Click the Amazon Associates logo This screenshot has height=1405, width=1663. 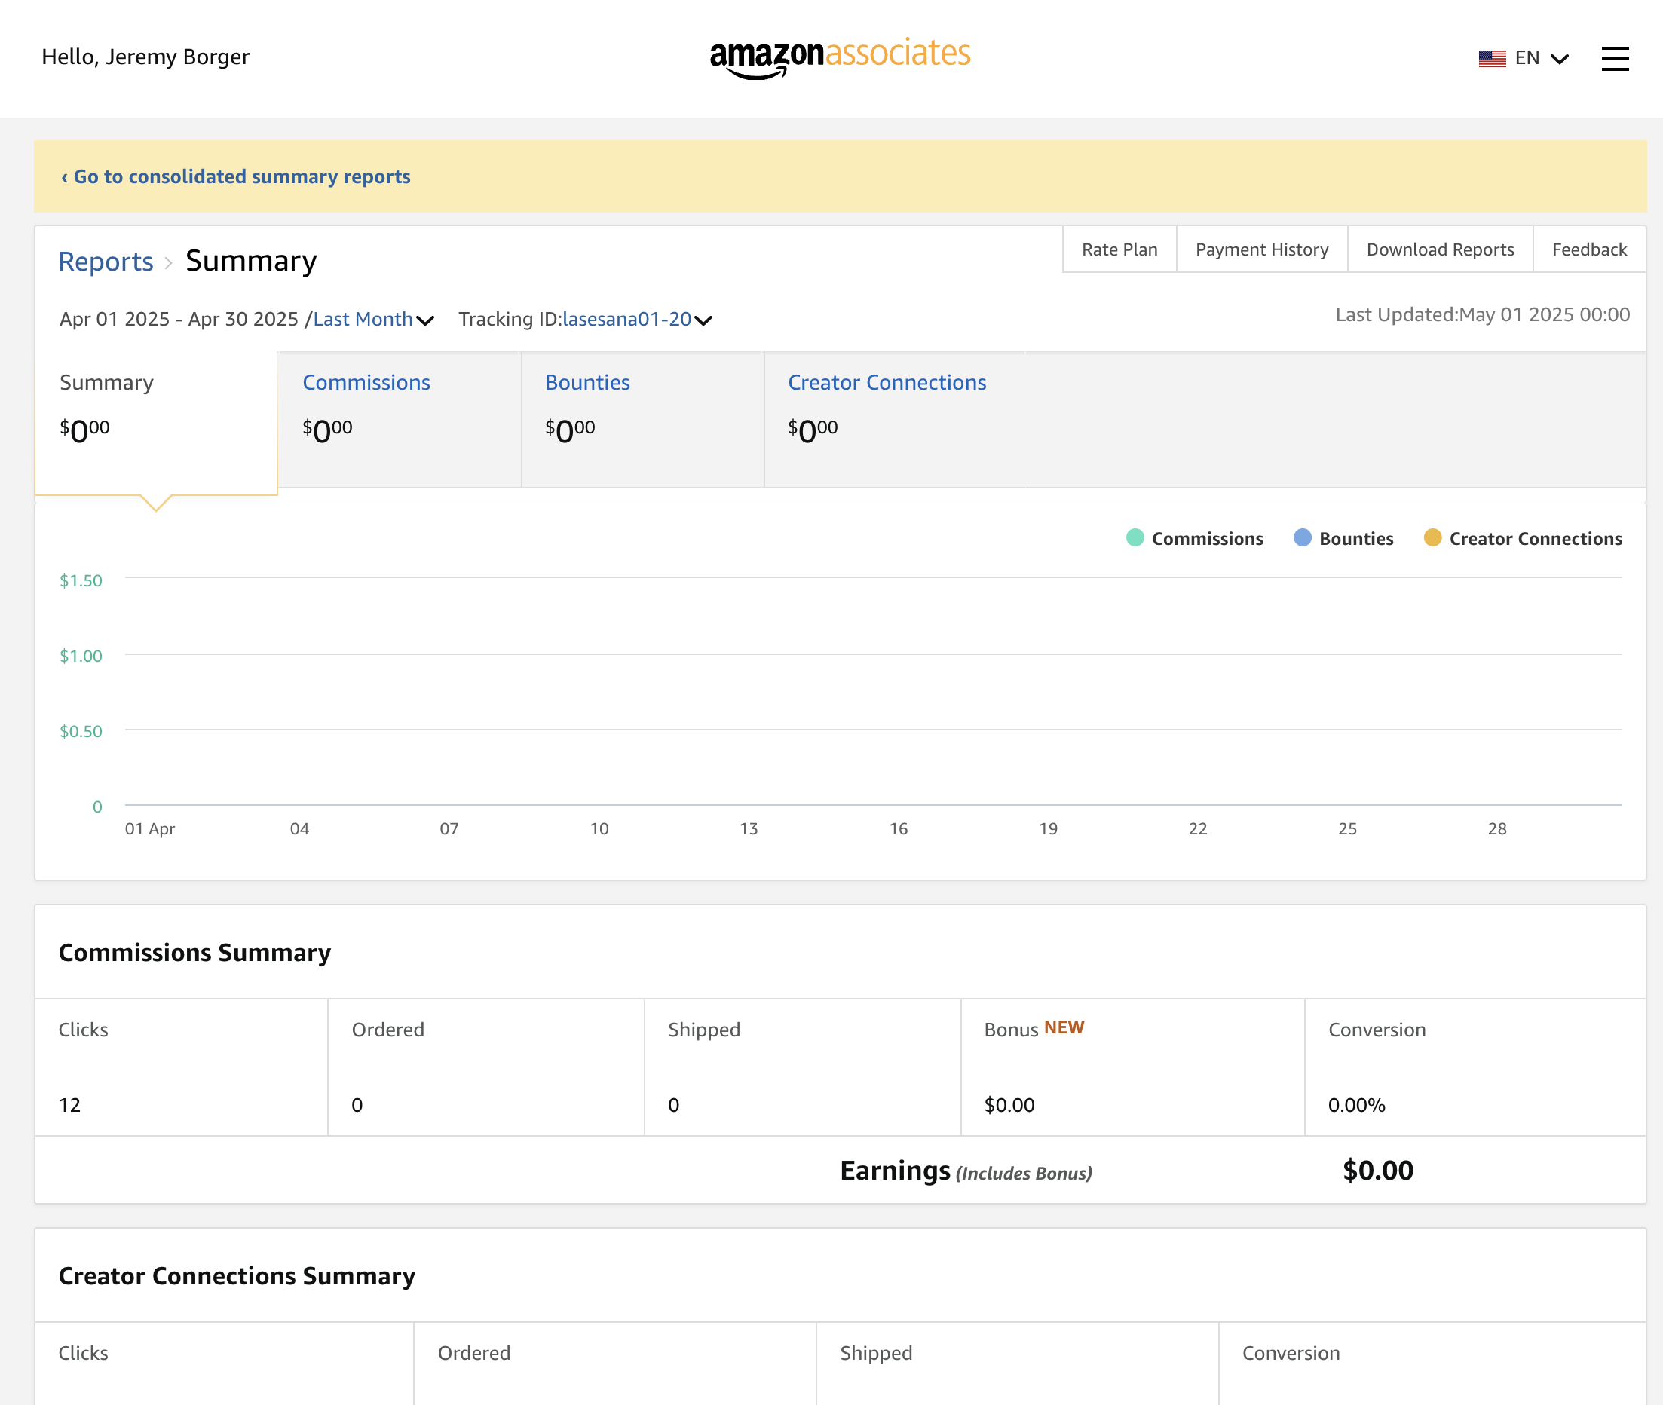[840, 57]
